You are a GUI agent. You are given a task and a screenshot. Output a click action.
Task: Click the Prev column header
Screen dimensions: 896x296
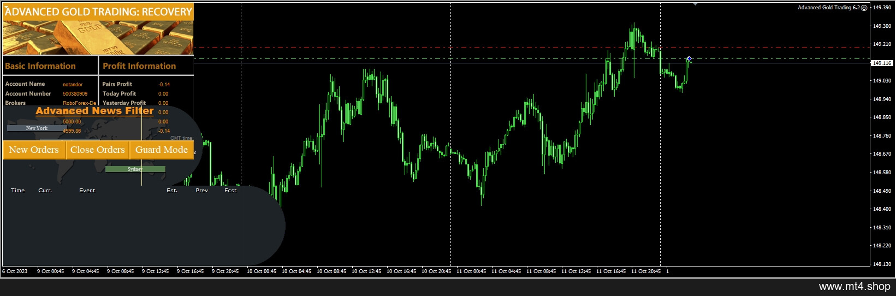(x=201, y=191)
